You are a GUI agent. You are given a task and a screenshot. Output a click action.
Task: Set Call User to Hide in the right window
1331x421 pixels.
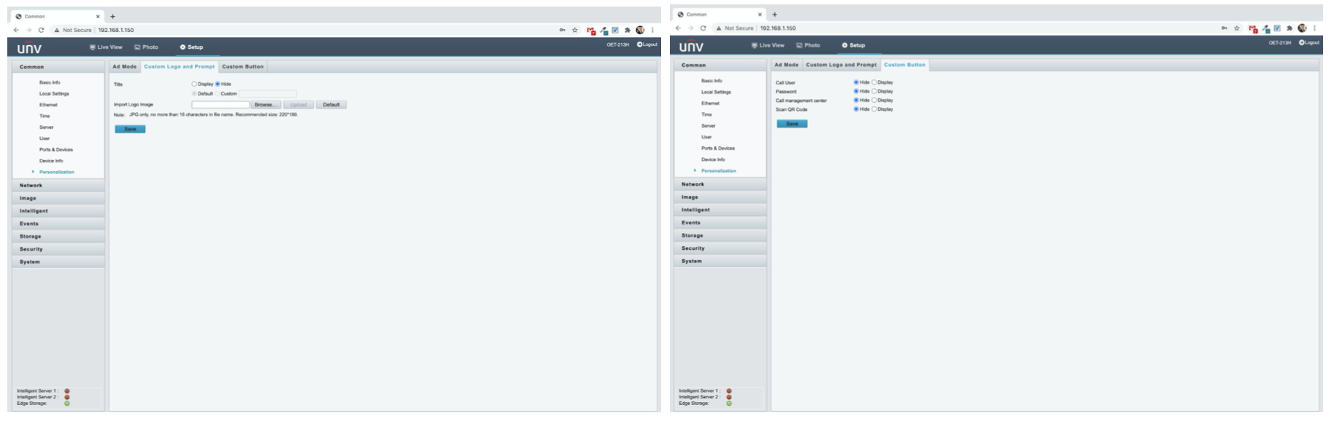tap(856, 82)
